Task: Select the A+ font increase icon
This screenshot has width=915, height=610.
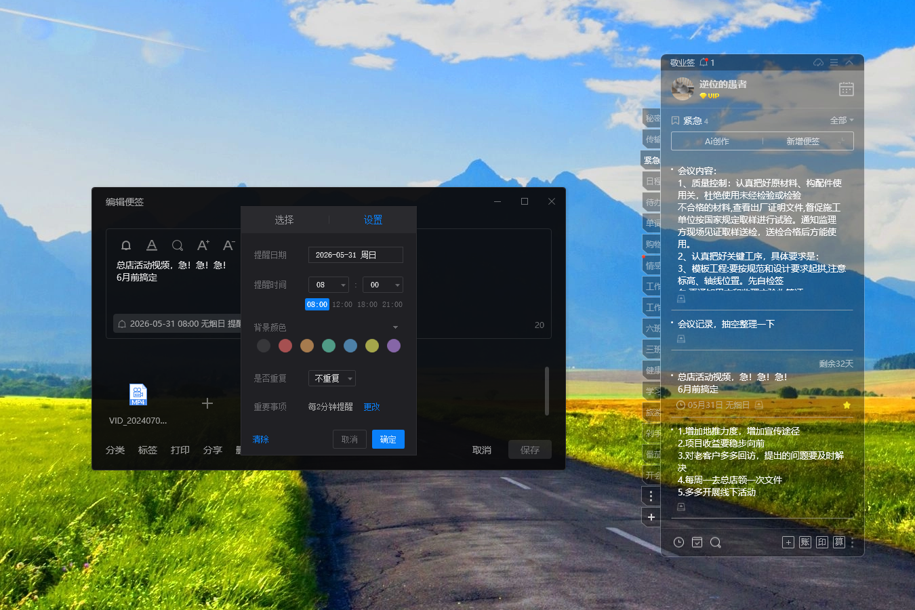Action: [x=203, y=245]
